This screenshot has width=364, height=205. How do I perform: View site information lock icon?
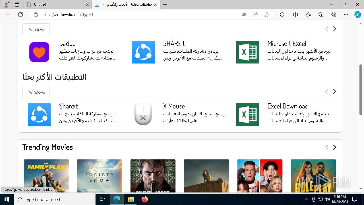[x=36, y=15]
